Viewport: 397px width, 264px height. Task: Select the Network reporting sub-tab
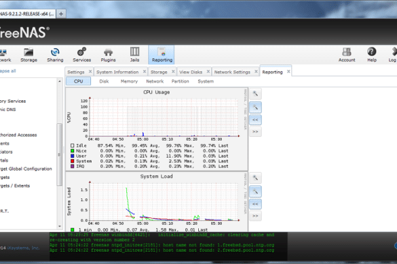[x=155, y=81]
